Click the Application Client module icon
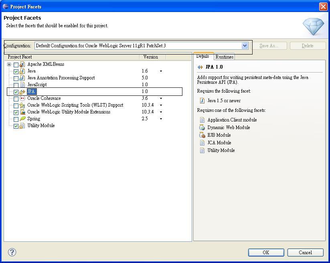This screenshot has width=330, height=263. pos(202,120)
